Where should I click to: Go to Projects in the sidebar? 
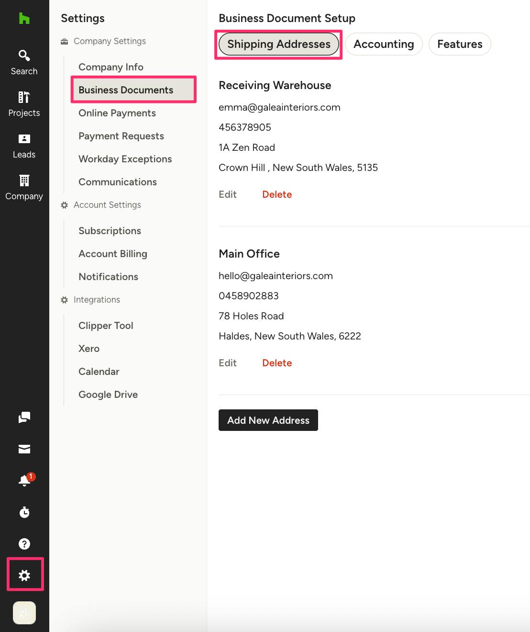[x=24, y=104]
